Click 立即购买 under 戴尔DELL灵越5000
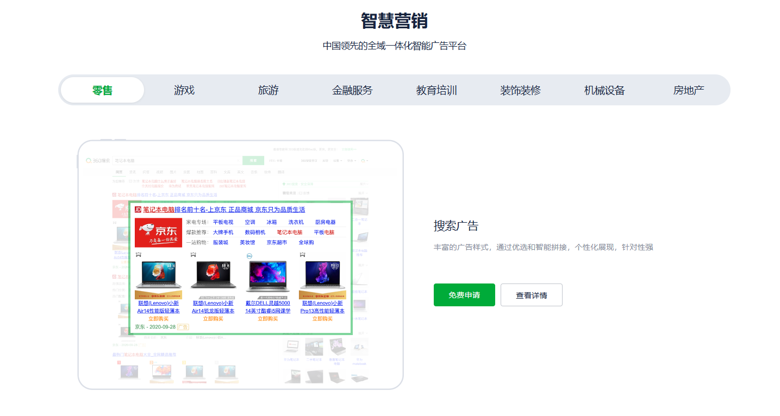Image resolution: width=780 pixels, height=416 pixels. (267, 319)
